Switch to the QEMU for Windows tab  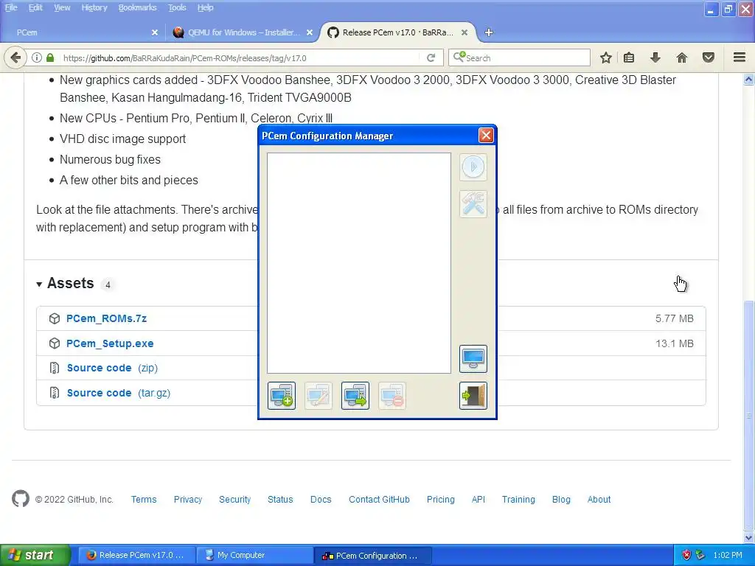243,32
